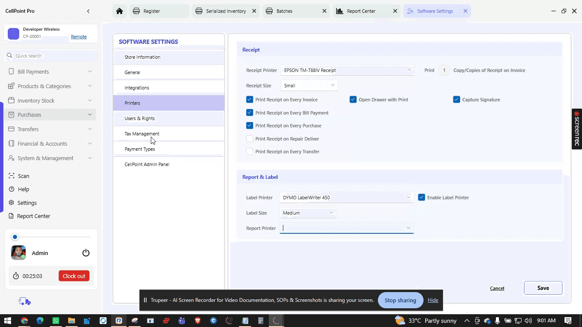582x327 pixels.
Task: Expand the System & Management chevron
Action: (x=90, y=158)
